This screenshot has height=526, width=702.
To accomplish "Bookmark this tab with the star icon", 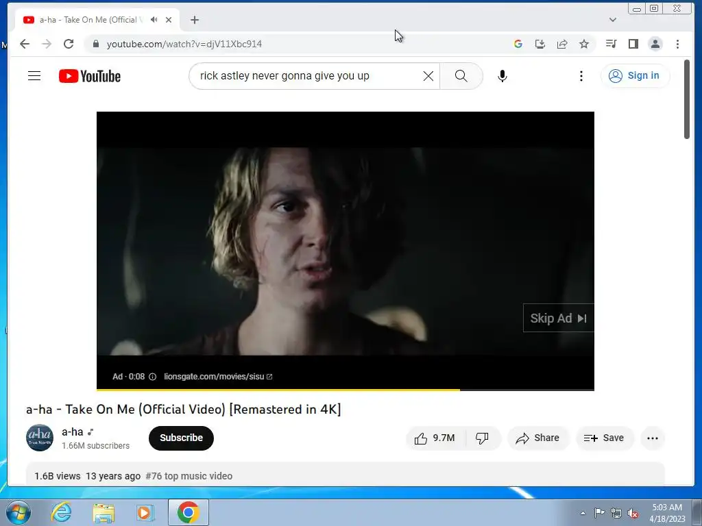I will click(x=584, y=44).
